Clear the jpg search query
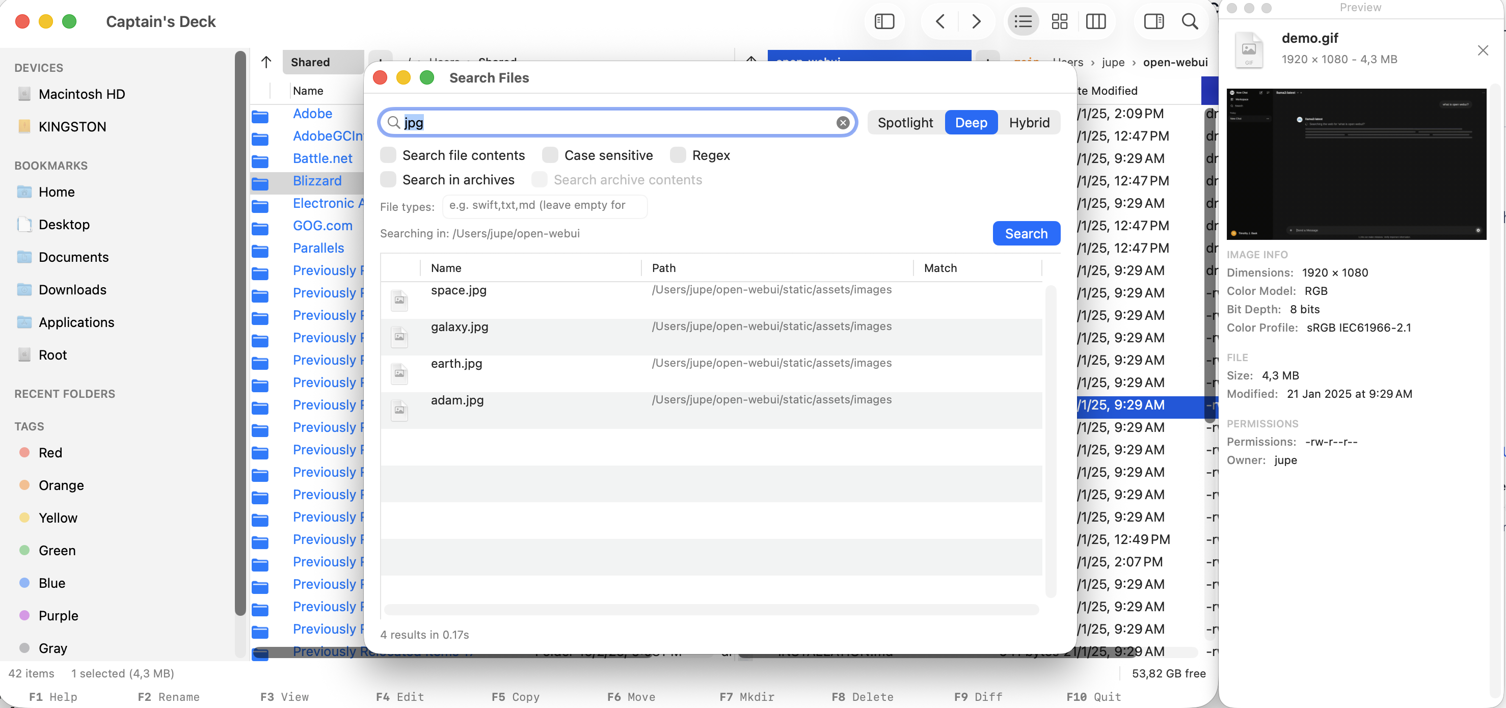1506x708 pixels. point(843,123)
